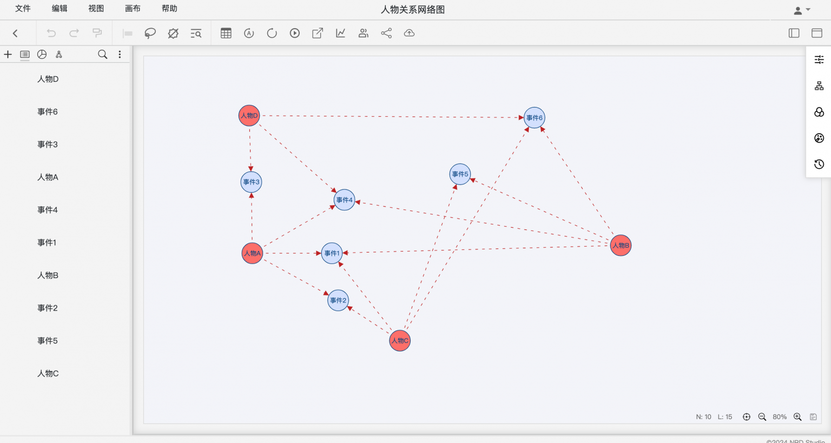Open the color palette style icon

(x=819, y=138)
